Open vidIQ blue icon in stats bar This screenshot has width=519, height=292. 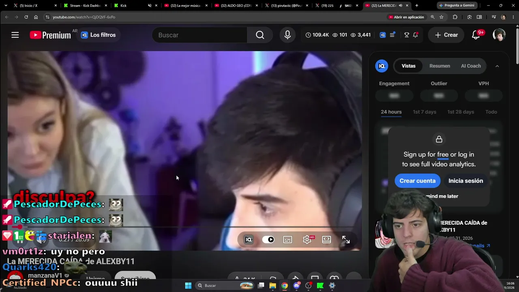383,35
